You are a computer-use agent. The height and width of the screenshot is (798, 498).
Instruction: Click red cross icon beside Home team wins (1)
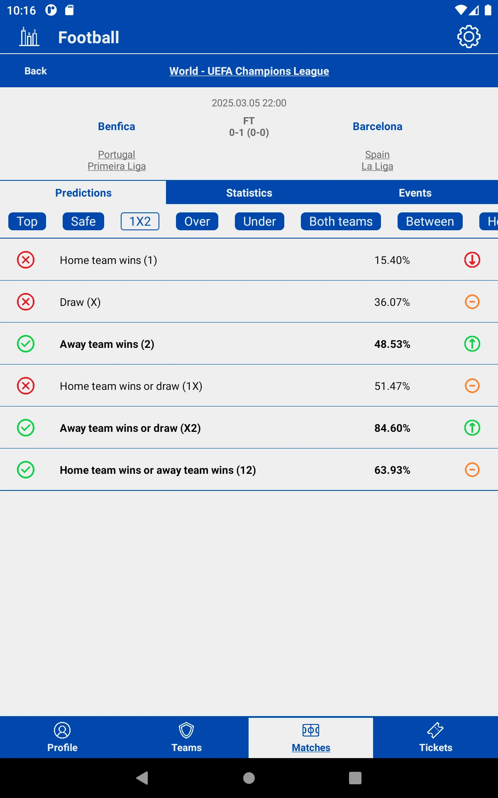tap(26, 260)
